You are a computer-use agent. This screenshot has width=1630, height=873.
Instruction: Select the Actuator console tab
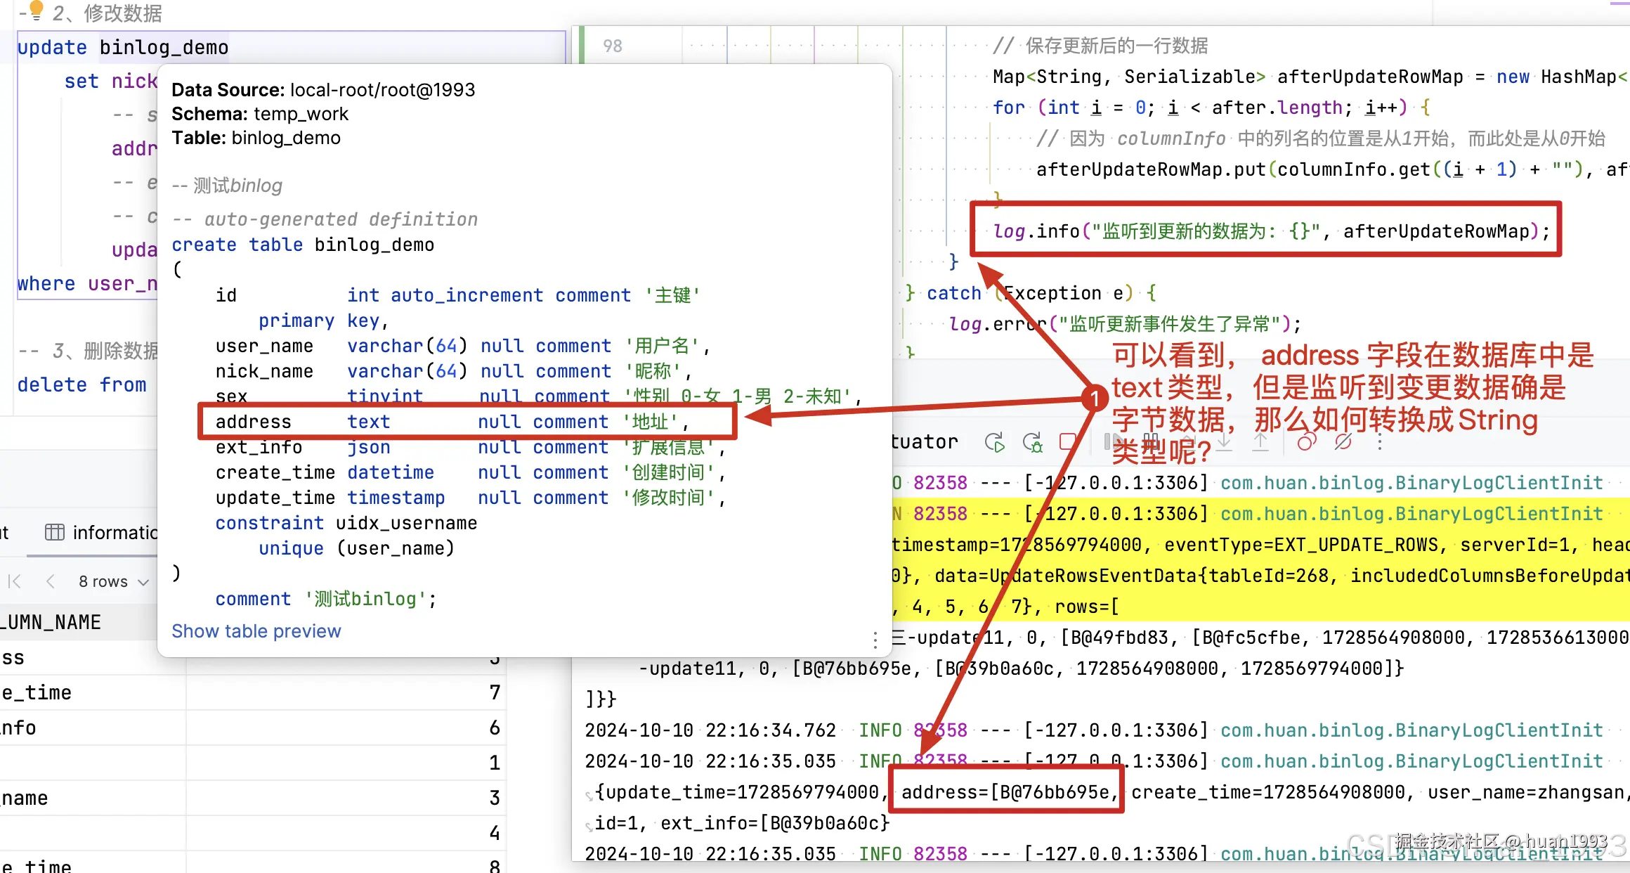924,441
